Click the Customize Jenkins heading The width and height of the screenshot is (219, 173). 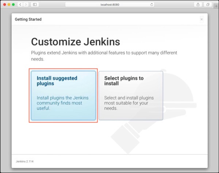(76, 42)
